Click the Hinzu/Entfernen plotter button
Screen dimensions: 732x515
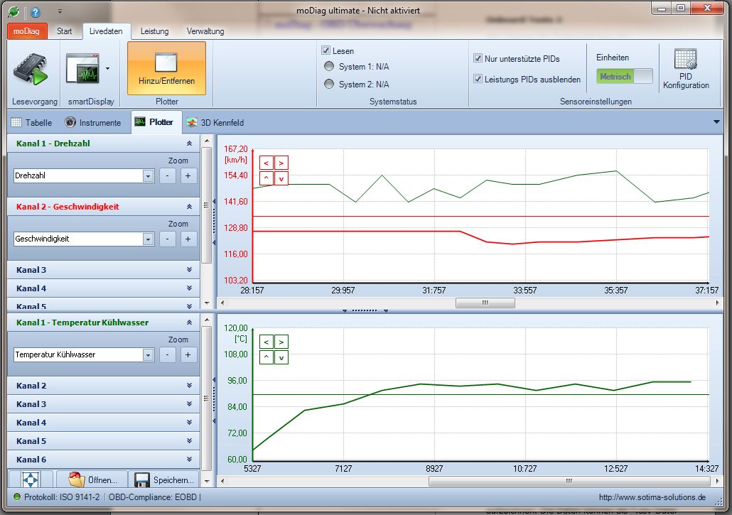tap(166, 68)
